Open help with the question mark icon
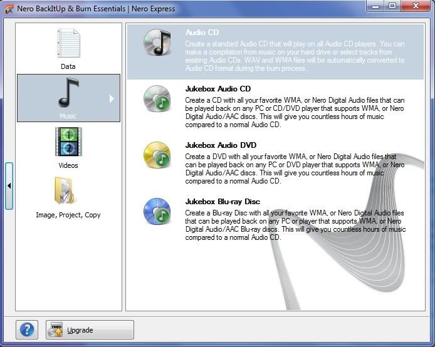Screen dimensions: 435x347 pyautogui.click(x=27, y=329)
